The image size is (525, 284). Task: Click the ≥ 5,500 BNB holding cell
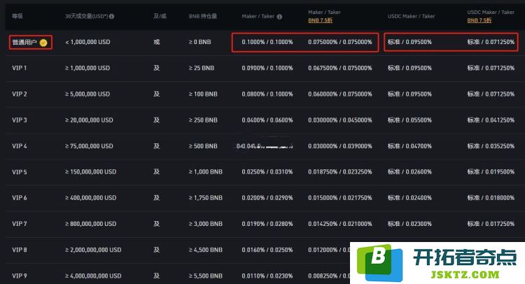pyautogui.click(x=206, y=276)
